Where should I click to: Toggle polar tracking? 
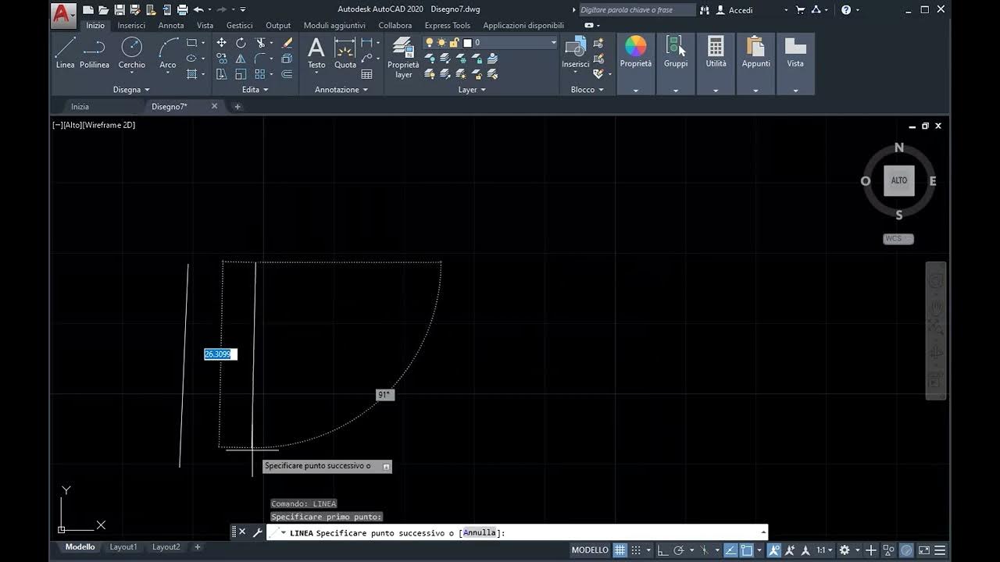(679, 550)
